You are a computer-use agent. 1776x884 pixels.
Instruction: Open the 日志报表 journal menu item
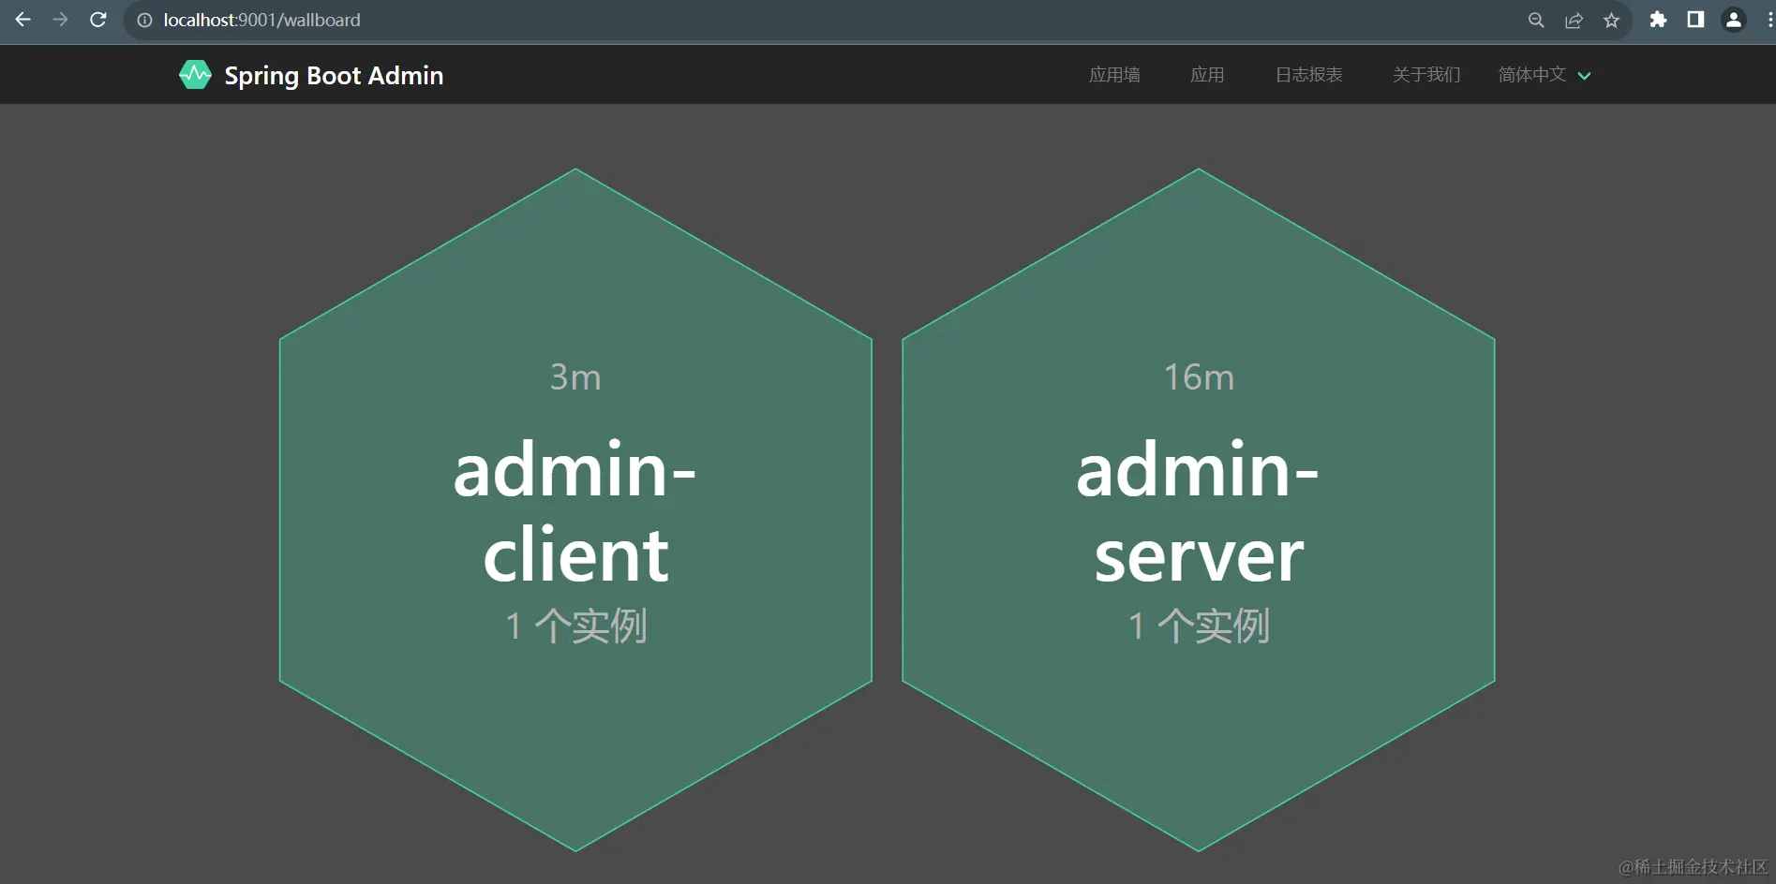pos(1309,75)
